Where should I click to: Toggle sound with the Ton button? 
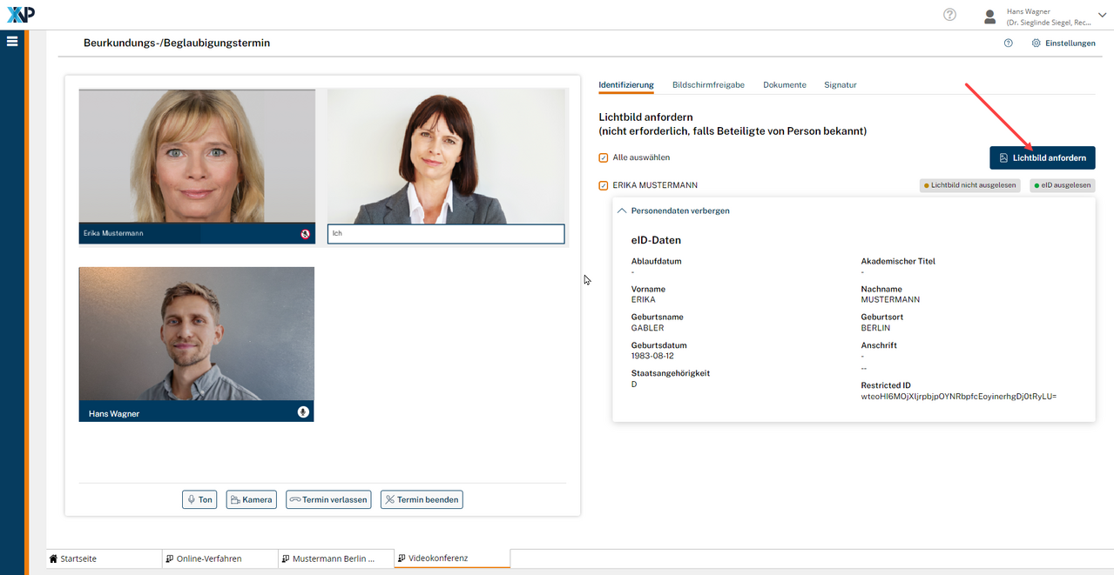[199, 499]
